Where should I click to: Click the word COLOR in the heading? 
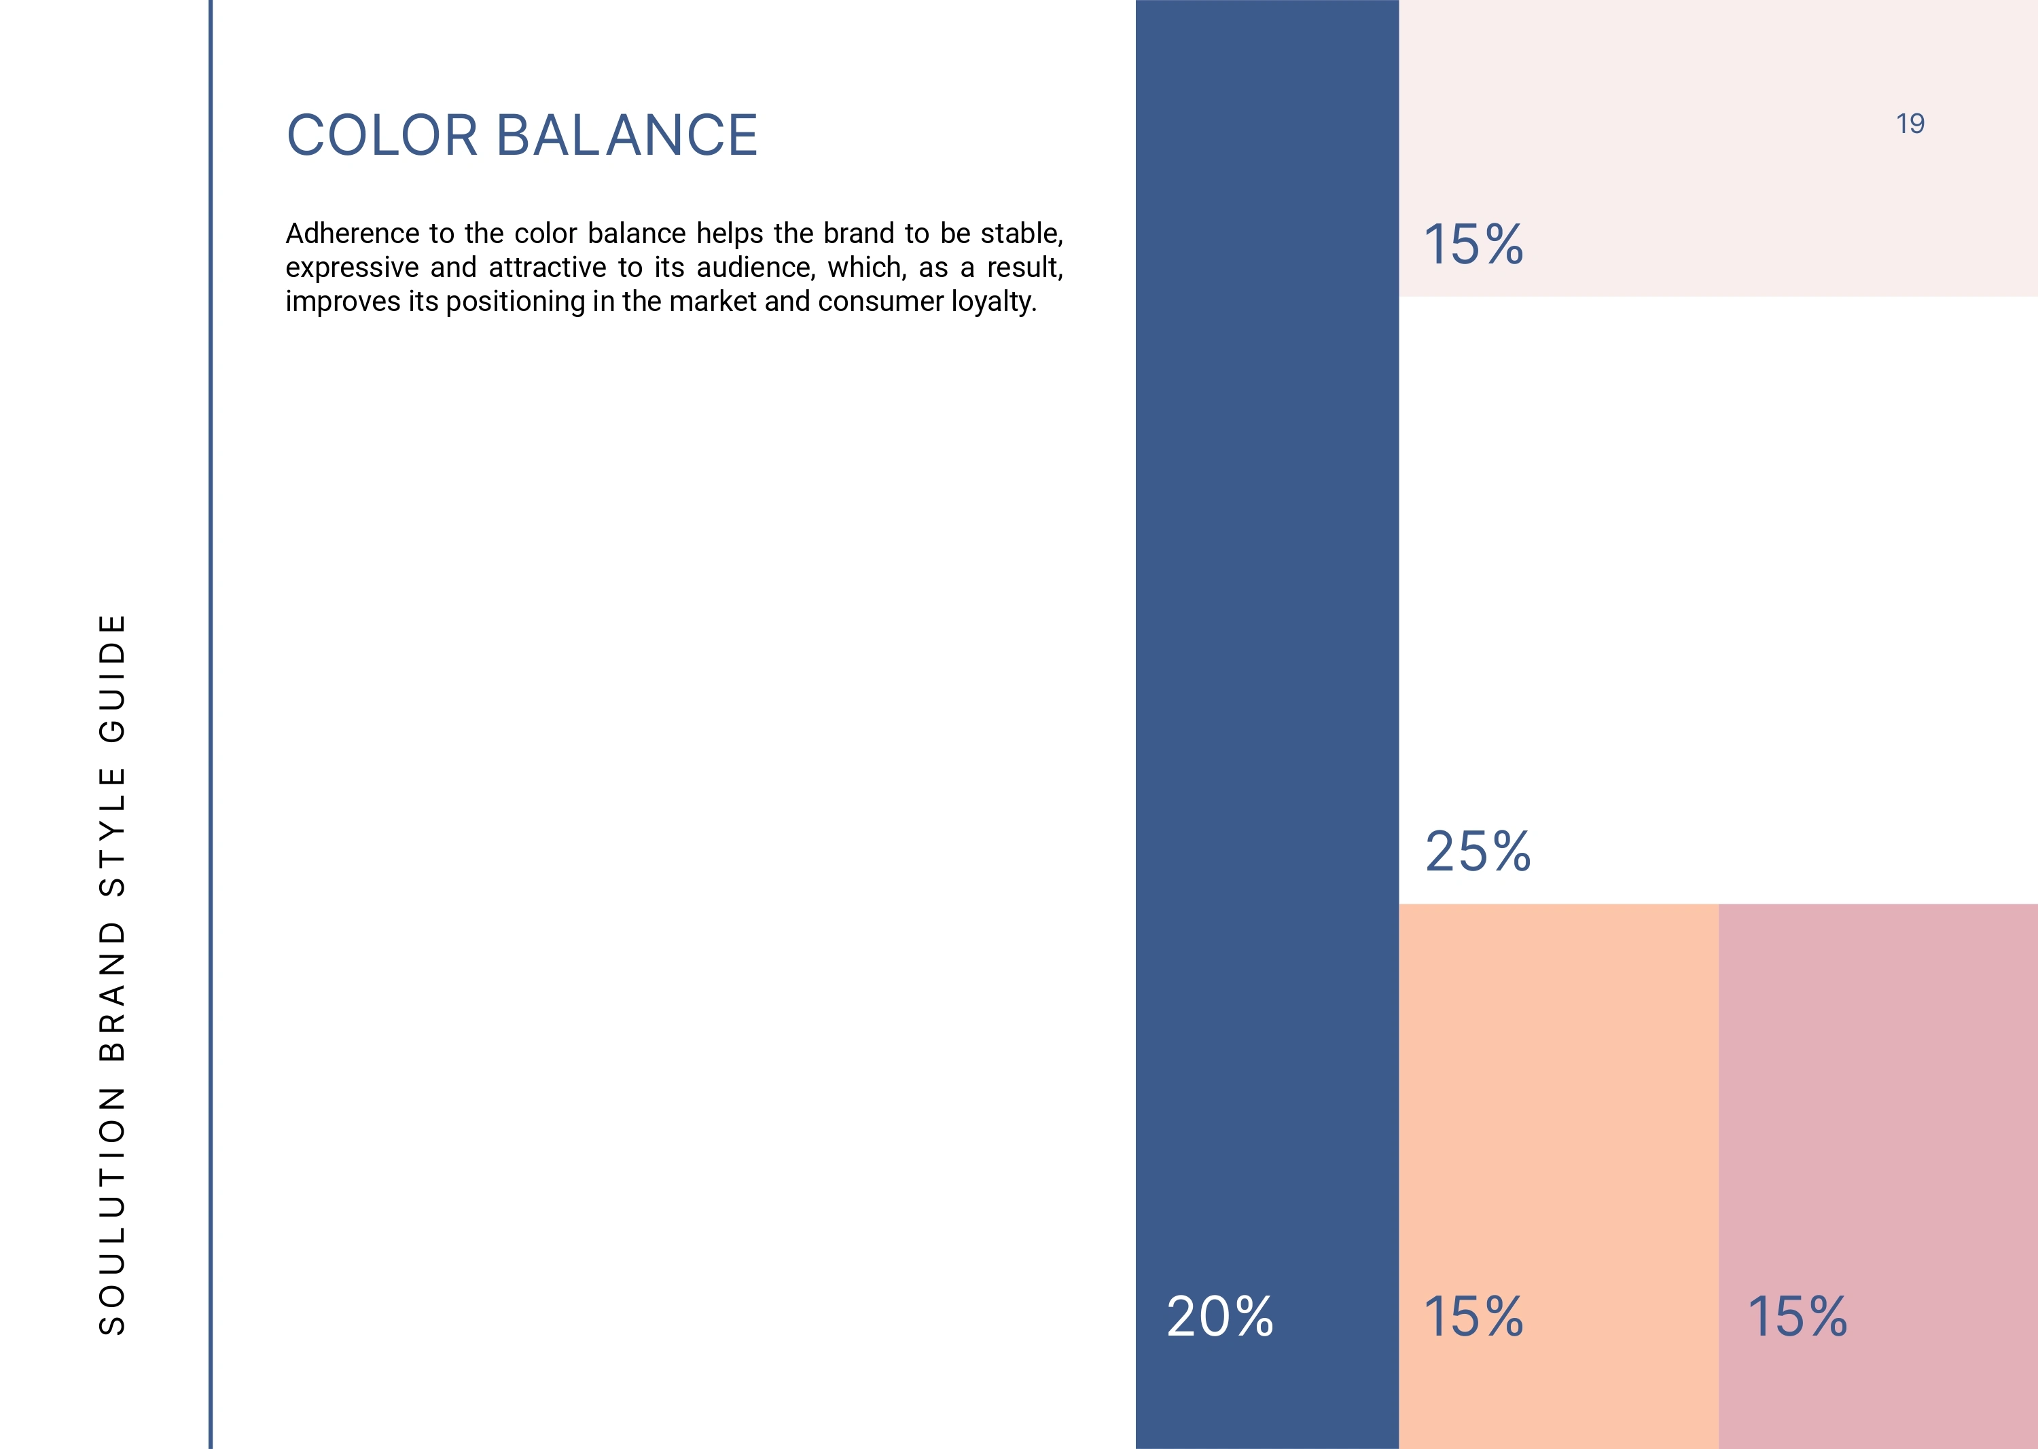point(382,136)
